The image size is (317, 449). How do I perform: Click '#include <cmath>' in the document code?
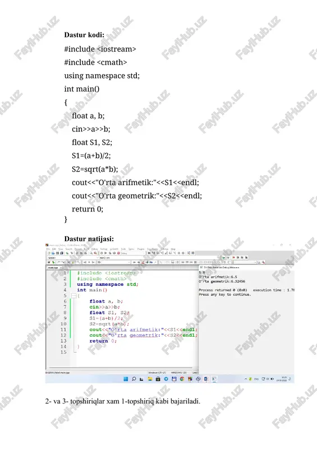[x=95, y=62]
